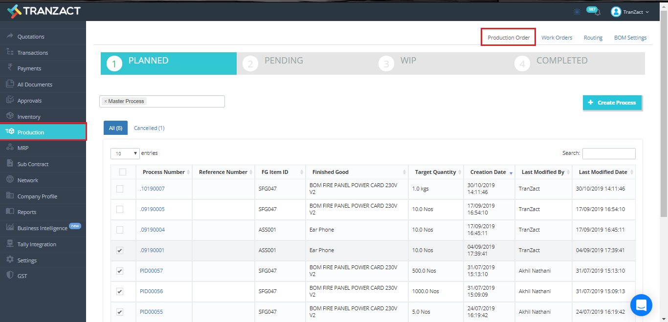
Task: Click the apps grid icon in header
Action: coord(577,12)
